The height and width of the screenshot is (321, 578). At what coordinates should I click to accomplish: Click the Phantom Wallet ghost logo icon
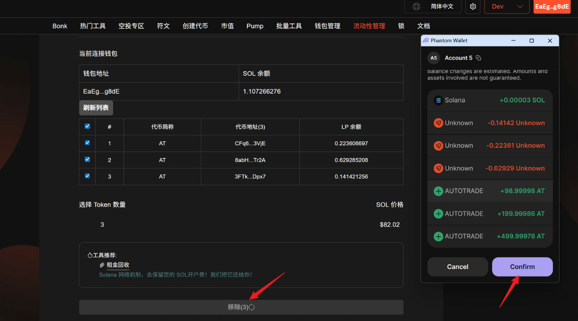pyautogui.click(x=426, y=40)
